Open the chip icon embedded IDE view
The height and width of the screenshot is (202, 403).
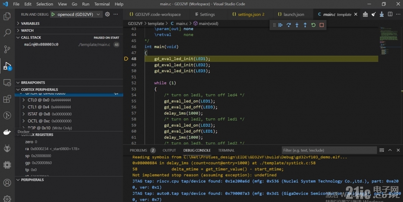(7, 165)
